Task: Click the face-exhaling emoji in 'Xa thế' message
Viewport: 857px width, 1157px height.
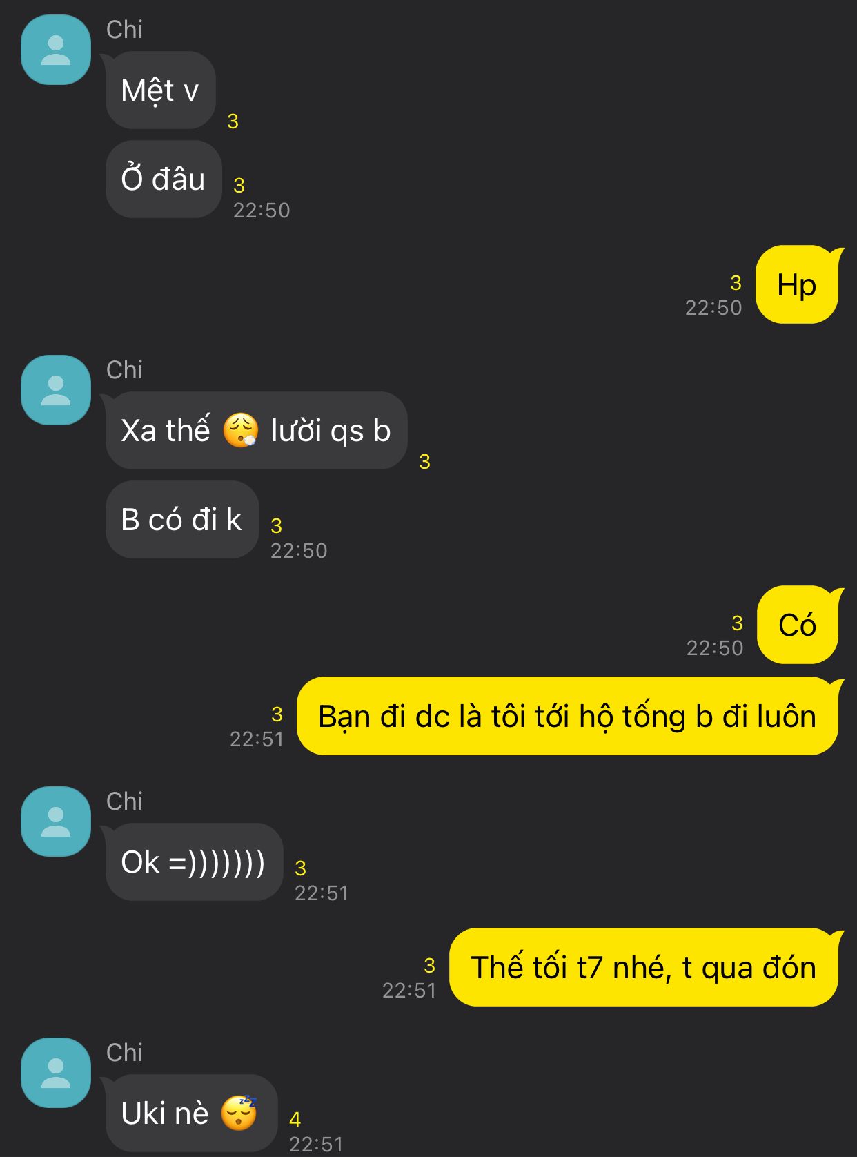Action: click(x=241, y=430)
